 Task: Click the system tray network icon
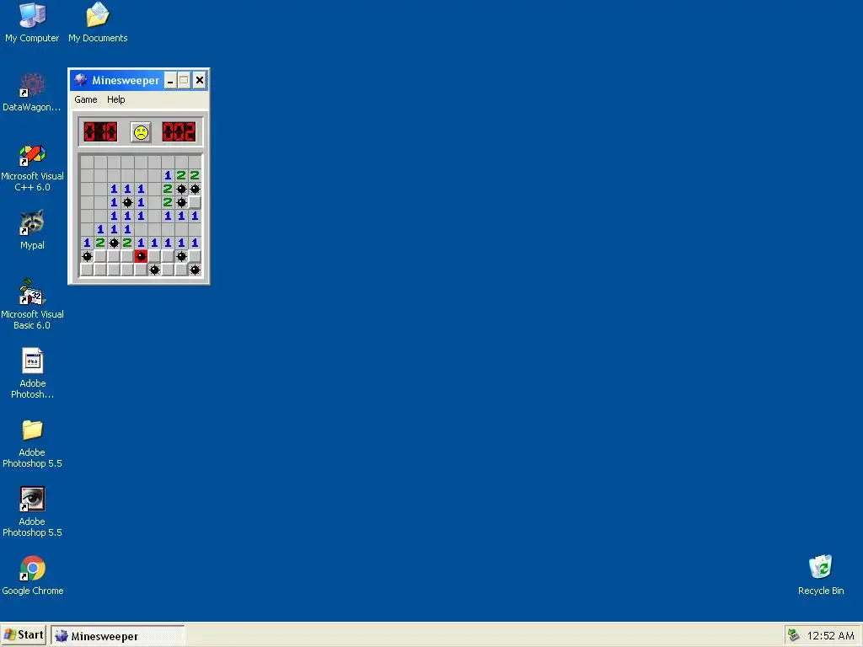[x=793, y=635]
